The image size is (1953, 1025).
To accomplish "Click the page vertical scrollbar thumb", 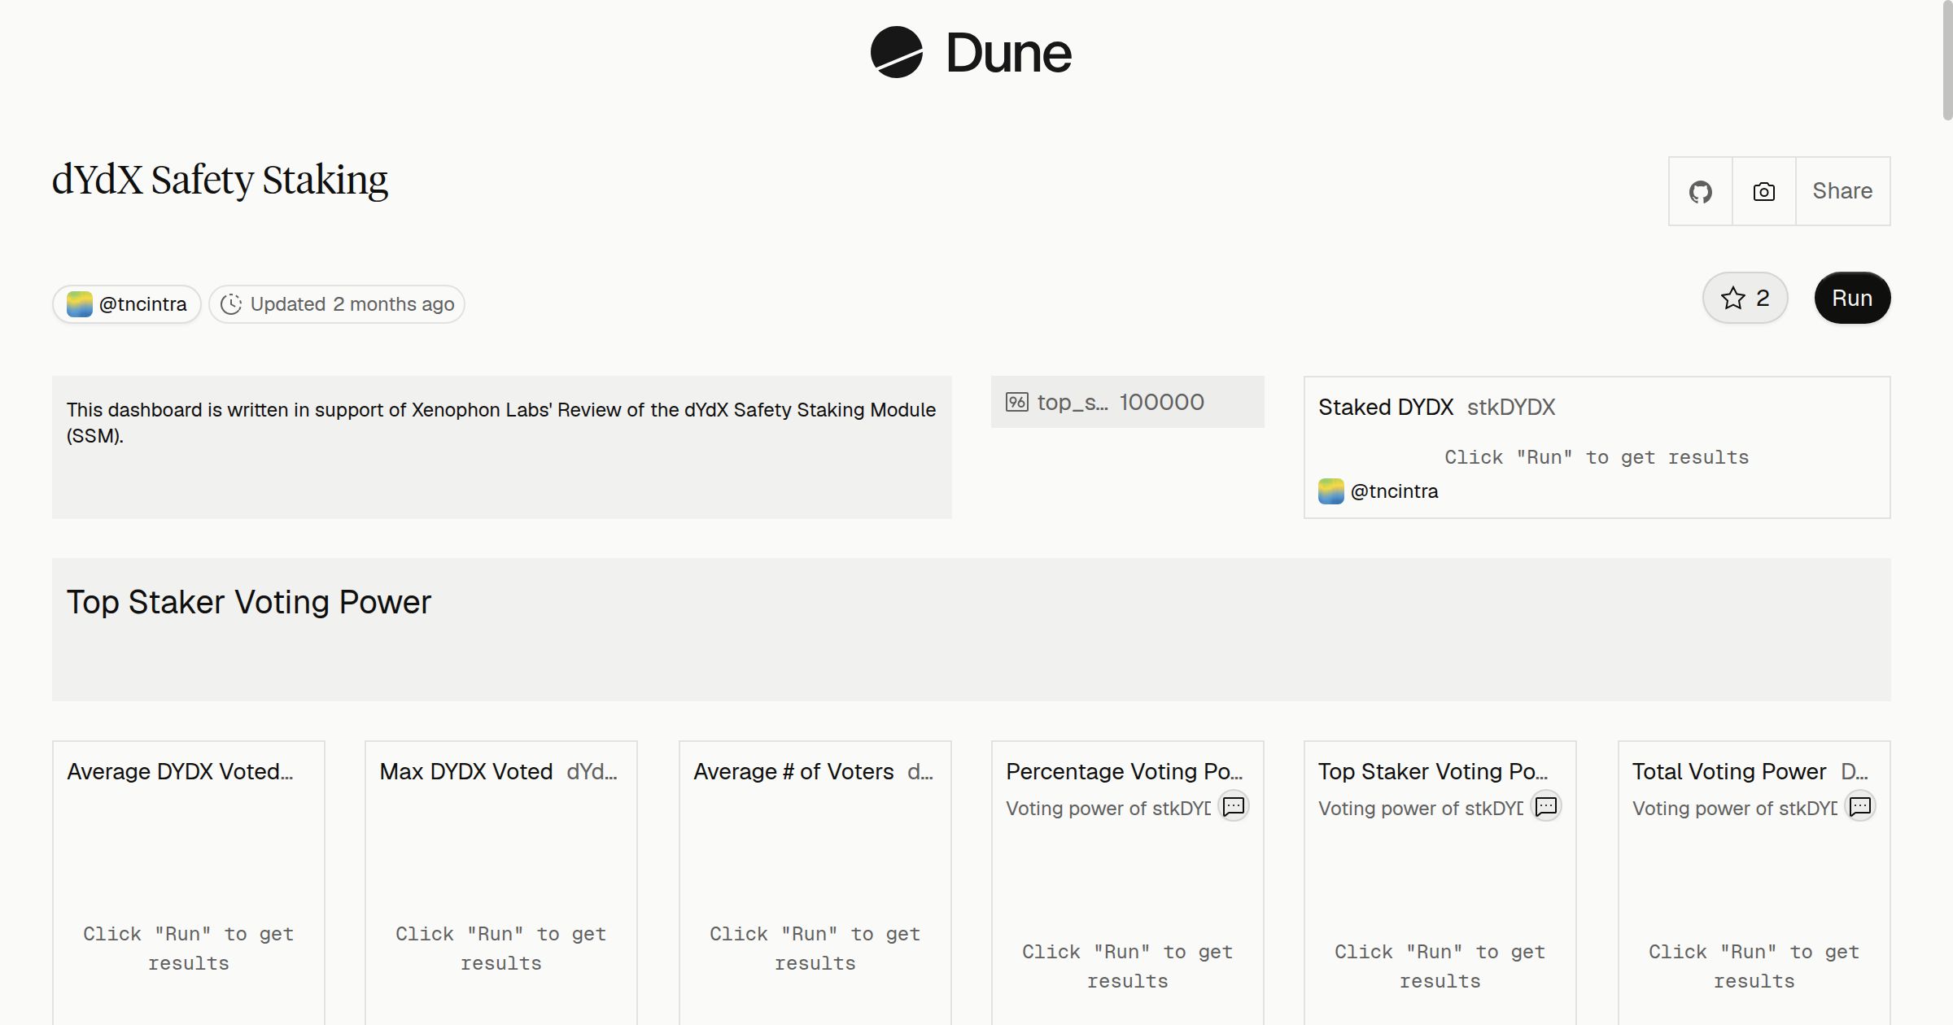I will (x=1946, y=60).
